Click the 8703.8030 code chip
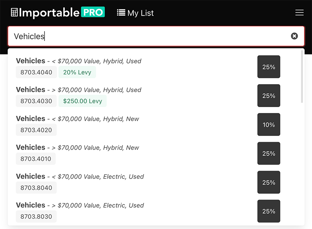Image resolution: width=312 pixels, height=229 pixels. pos(36,216)
